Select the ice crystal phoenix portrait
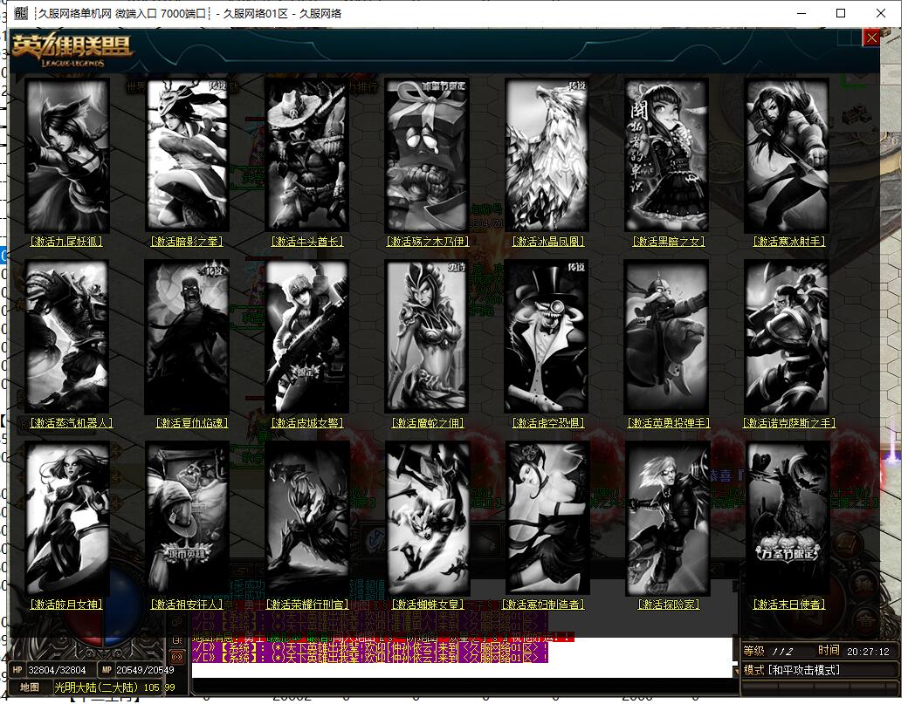908x704 pixels. pyautogui.click(x=547, y=155)
